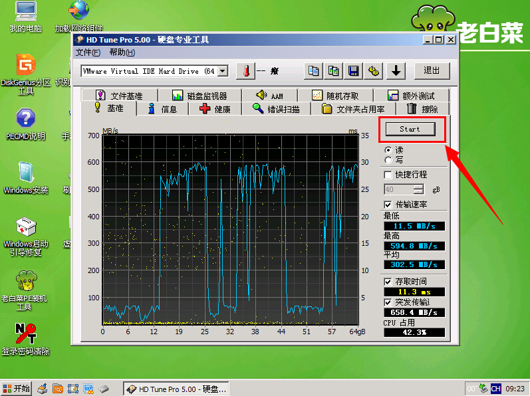The image size is (530, 396).
Task: Click the monitor settings quick launch icon
Action: coord(88,389)
